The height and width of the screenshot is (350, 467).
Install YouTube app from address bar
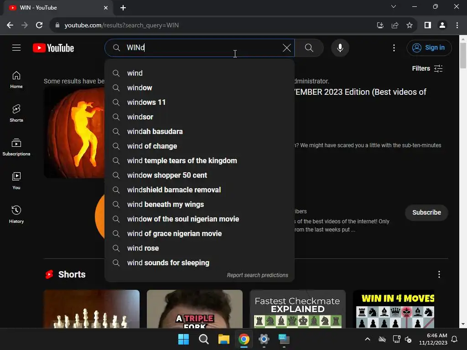tap(380, 26)
